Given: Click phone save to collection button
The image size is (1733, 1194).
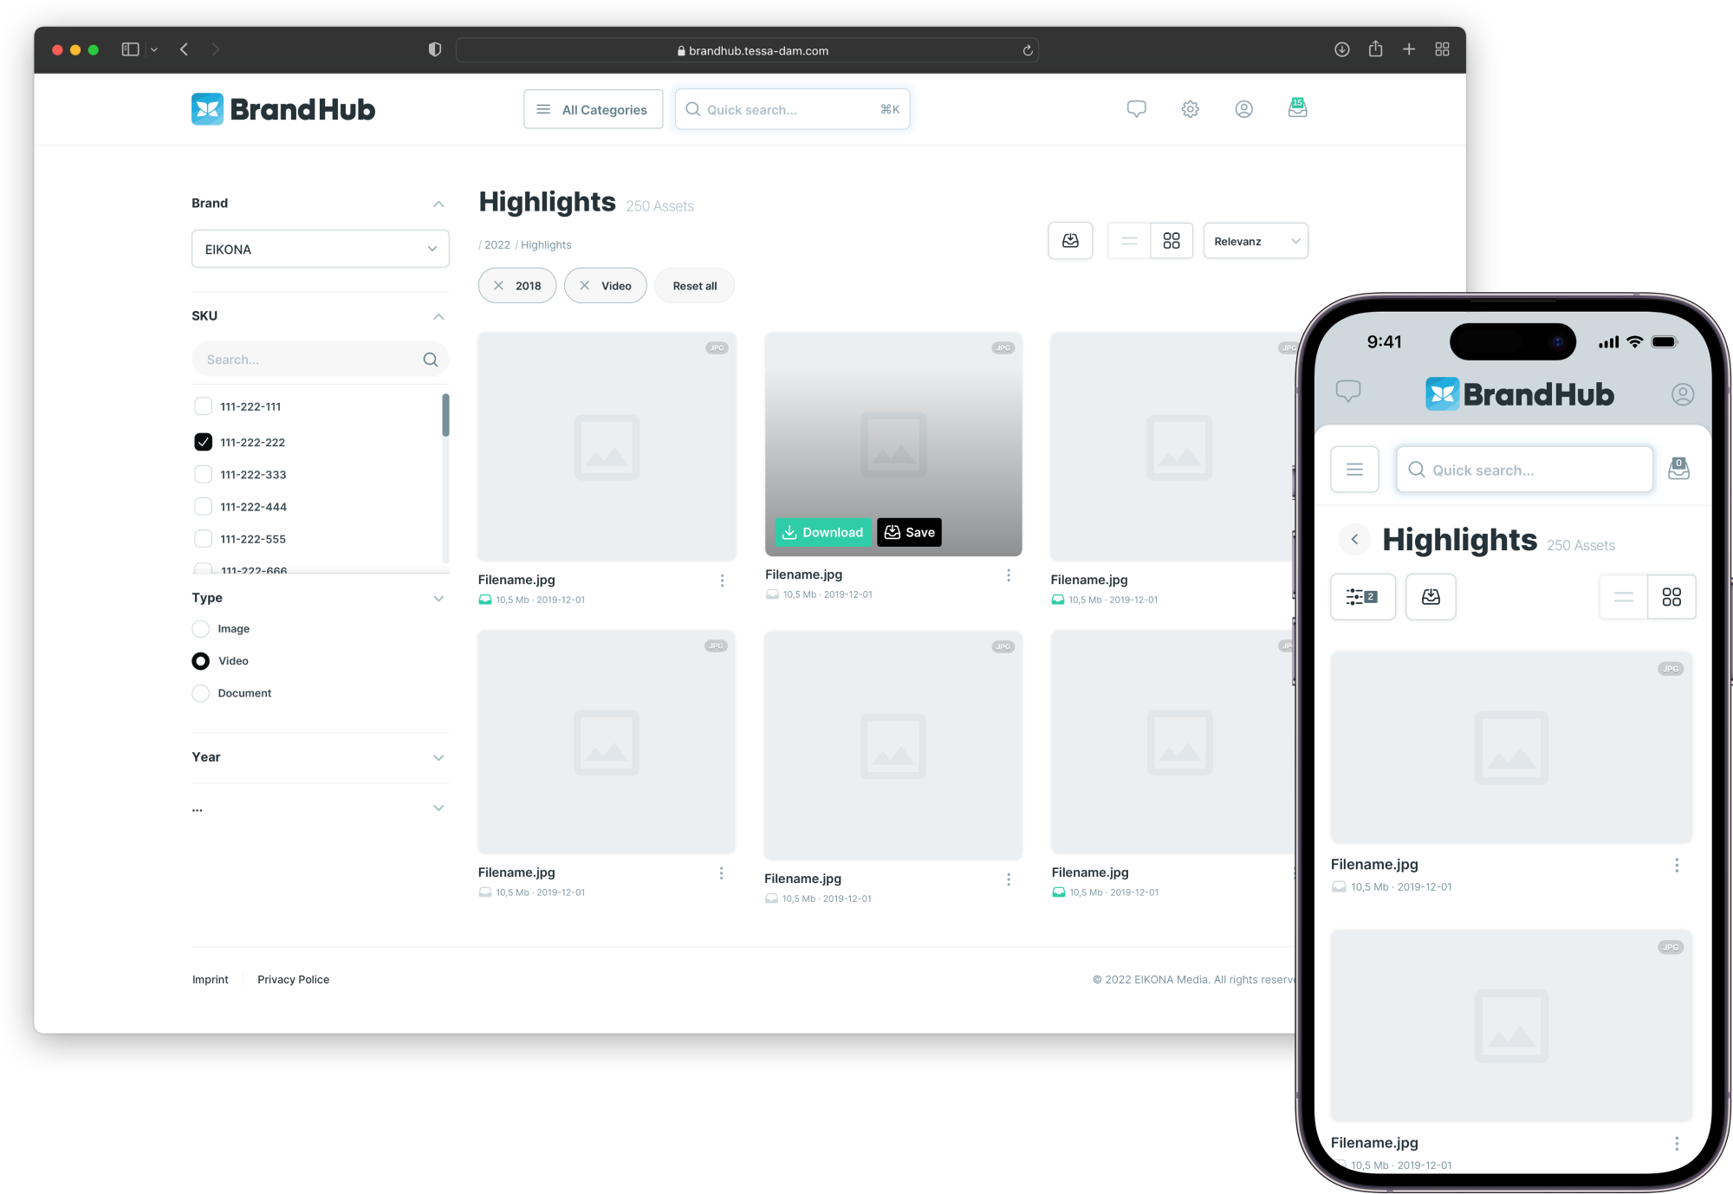Looking at the screenshot, I should point(1431,597).
